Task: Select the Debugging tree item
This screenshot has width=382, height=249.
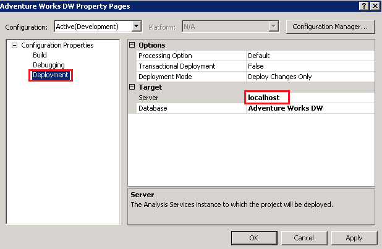Action: point(49,65)
